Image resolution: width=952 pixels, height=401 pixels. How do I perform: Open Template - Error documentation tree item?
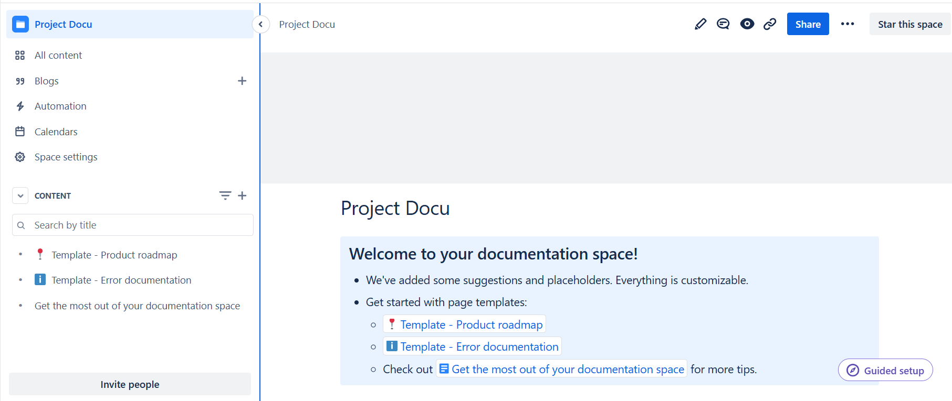pos(121,280)
